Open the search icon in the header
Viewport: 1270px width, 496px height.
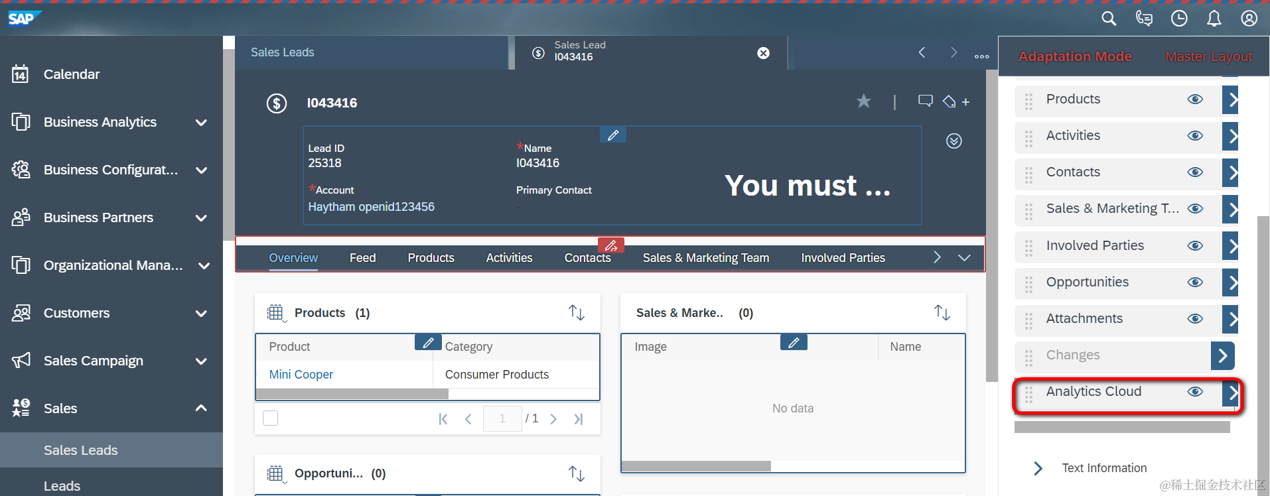(1109, 19)
